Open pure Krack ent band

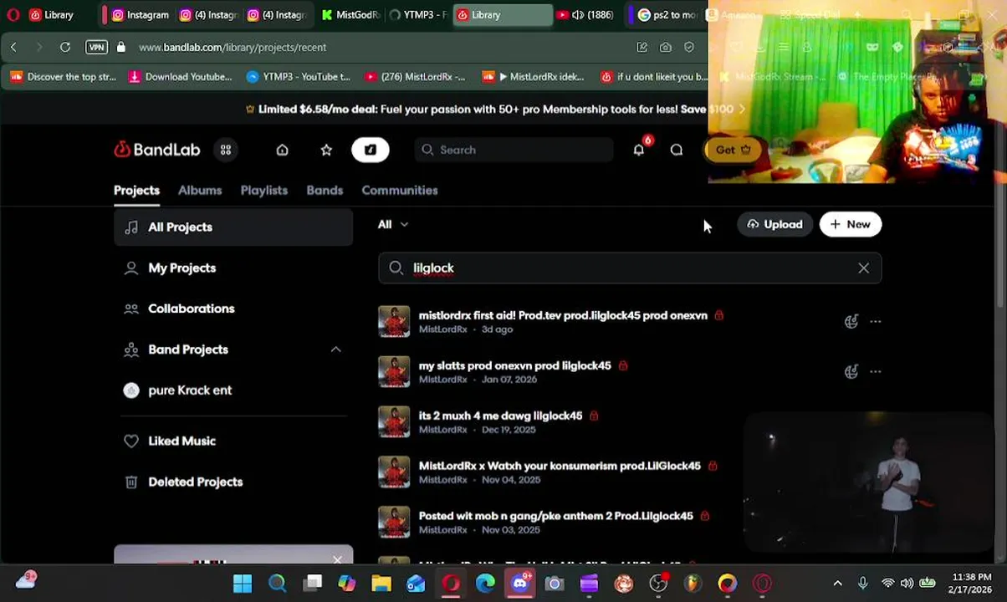[x=233, y=390]
